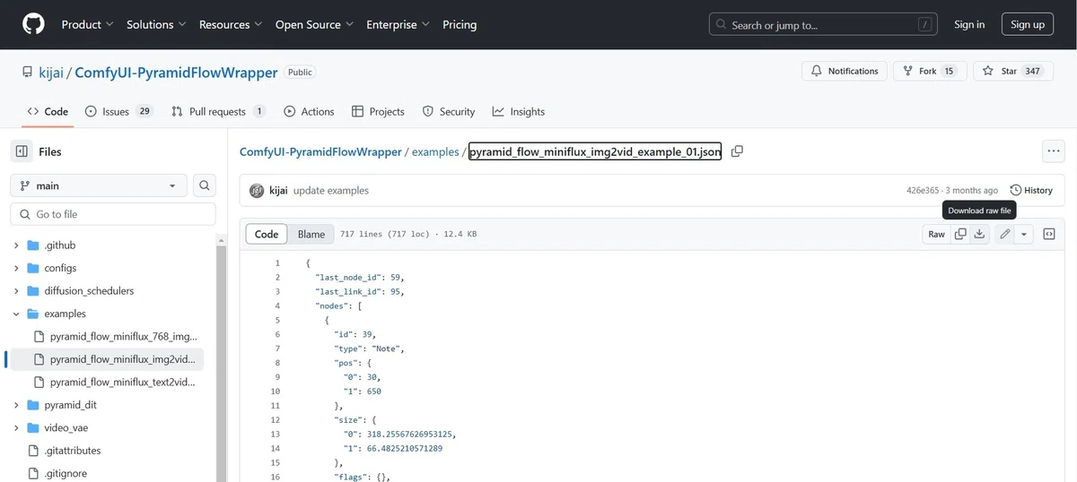Focus the Go to file input
The image size is (1077, 482).
[113, 214]
